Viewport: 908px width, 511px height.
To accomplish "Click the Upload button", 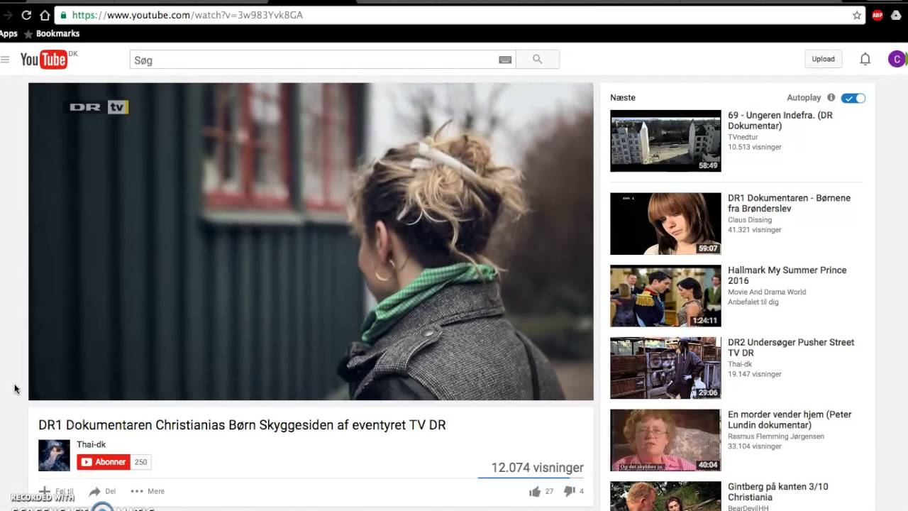I will 823,59.
